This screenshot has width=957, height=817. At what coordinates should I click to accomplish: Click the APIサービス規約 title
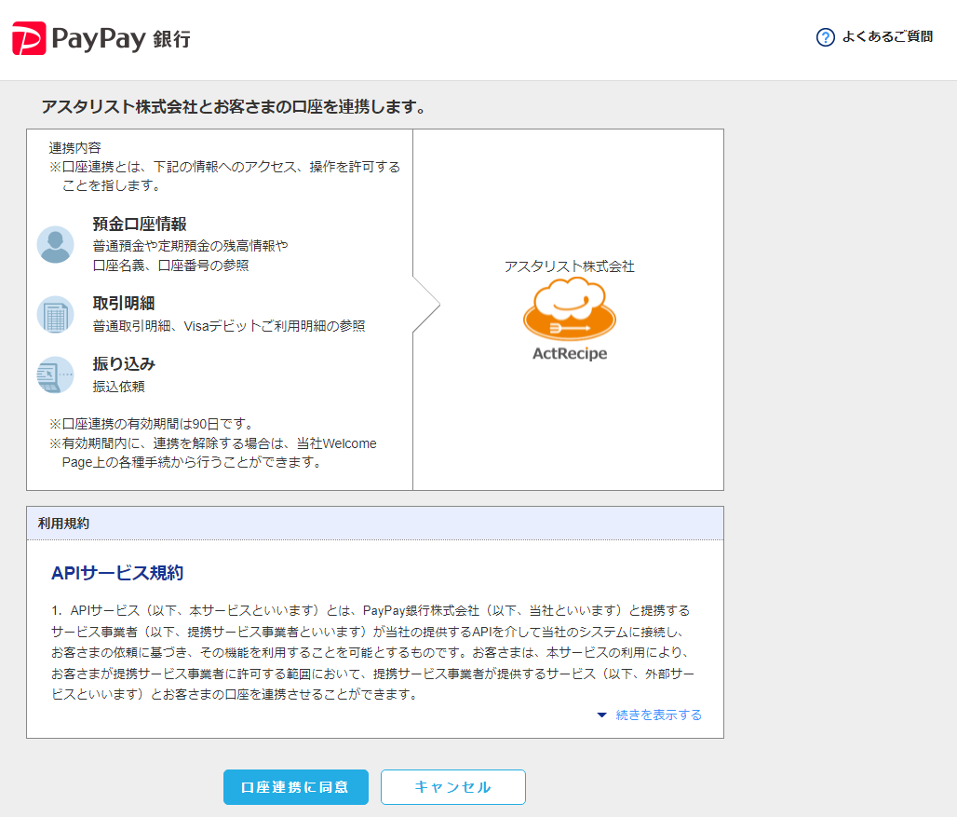pos(117,573)
